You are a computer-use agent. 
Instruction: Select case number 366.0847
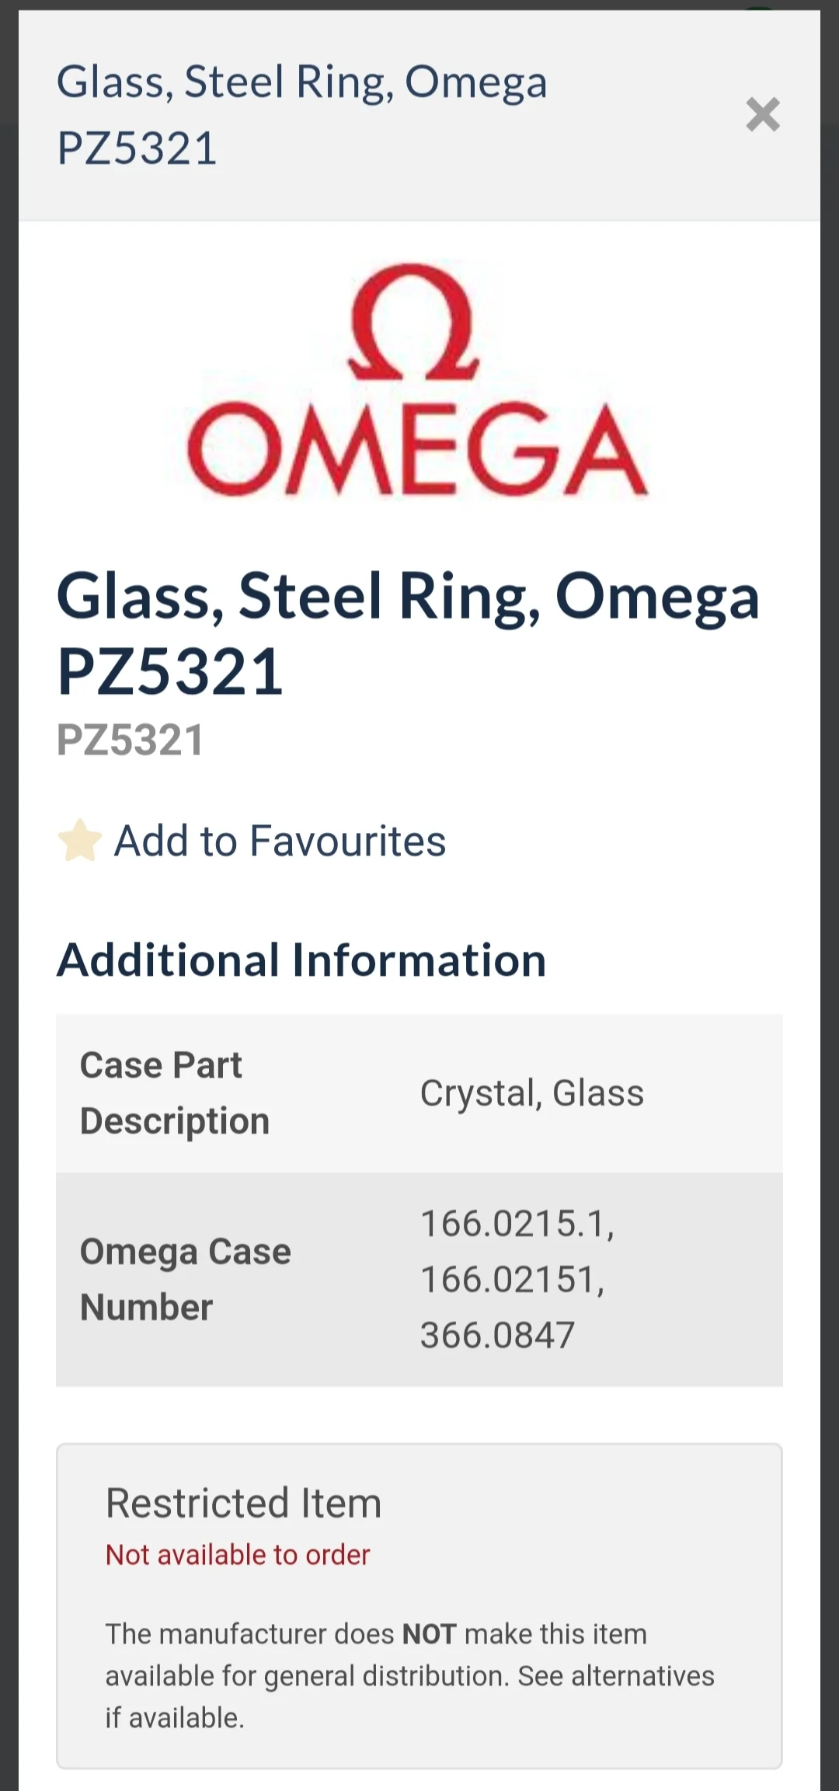497,1336
